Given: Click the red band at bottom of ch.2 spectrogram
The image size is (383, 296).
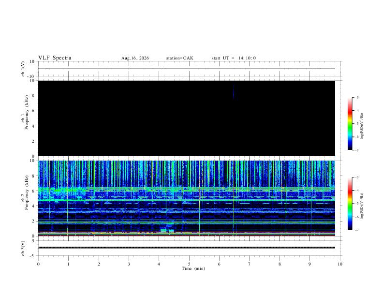Looking at the screenshot, I should click(187, 236).
